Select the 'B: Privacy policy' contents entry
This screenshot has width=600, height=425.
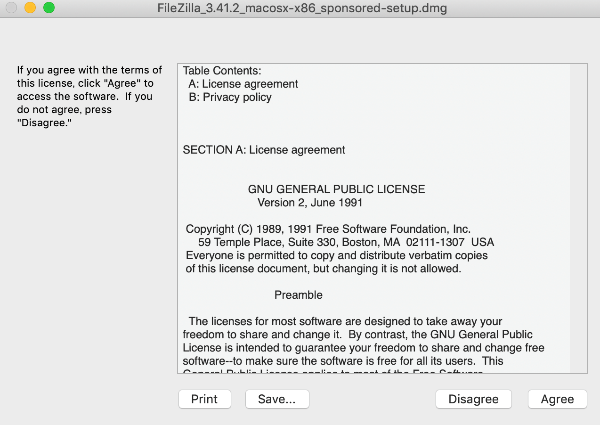point(230,97)
